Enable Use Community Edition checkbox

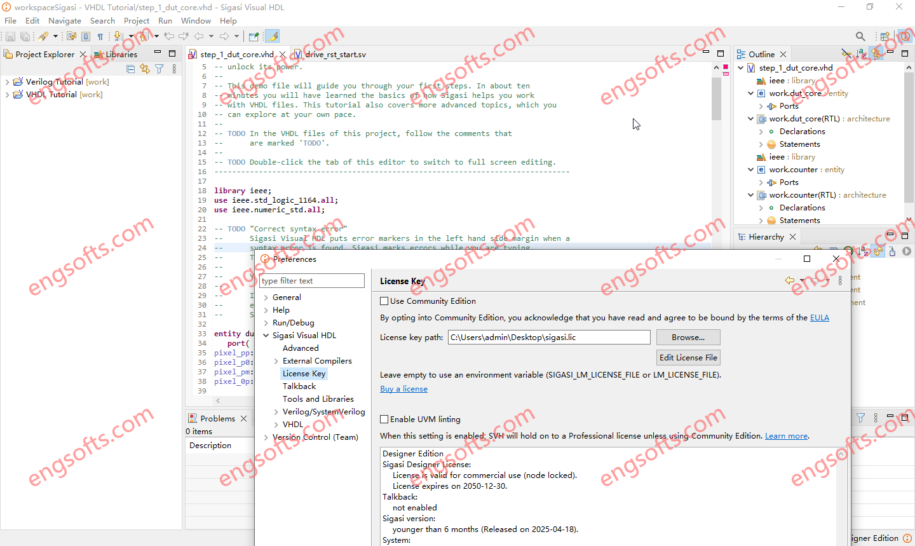[x=384, y=301]
